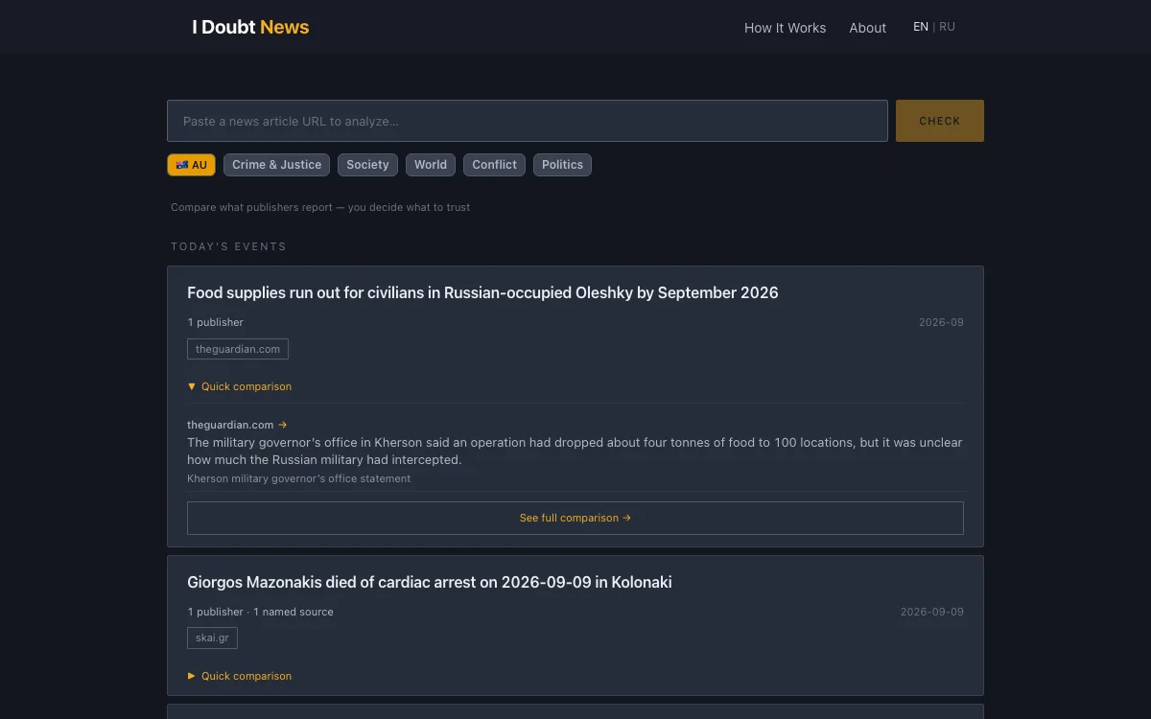Click the CHECK button
The image size is (1151, 719).
[x=940, y=121]
